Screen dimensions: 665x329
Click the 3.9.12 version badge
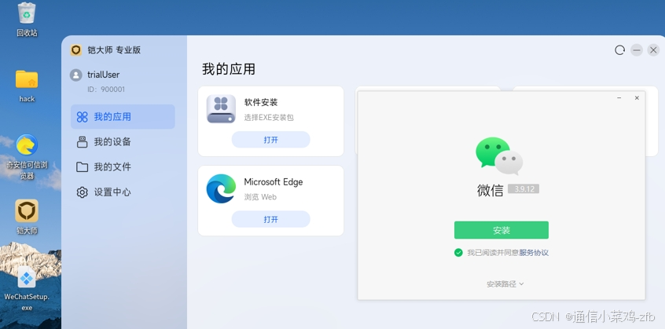[x=524, y=189]
